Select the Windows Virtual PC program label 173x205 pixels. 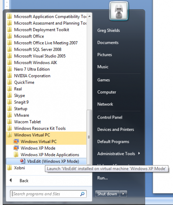[x=39, y=142]
